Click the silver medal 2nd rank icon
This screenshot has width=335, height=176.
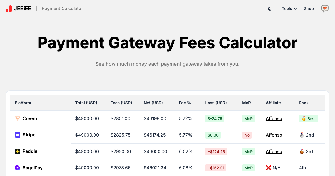(302, 135)
